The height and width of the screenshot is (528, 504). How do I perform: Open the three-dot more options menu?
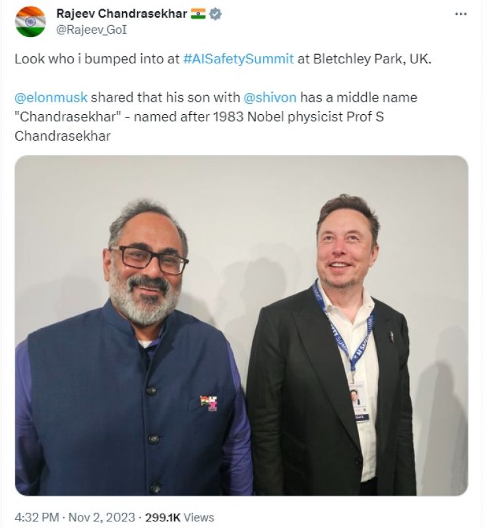click(461, 15)
